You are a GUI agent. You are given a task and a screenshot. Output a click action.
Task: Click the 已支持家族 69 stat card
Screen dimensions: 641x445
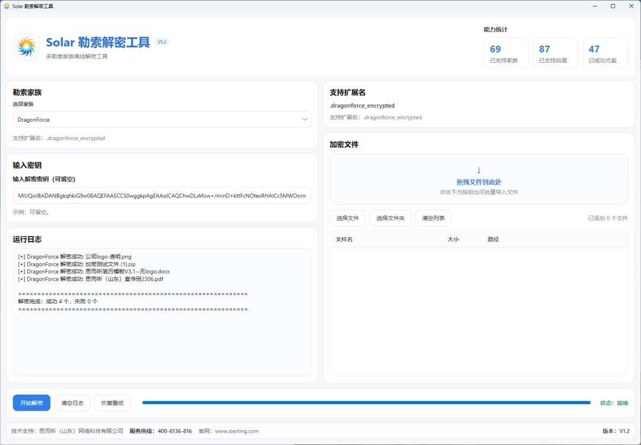506,53
